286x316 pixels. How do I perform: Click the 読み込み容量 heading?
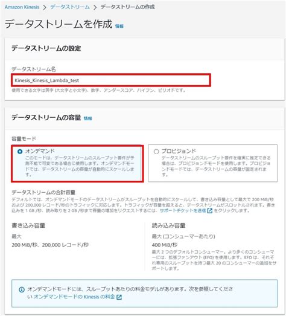[x=168, y=225]
